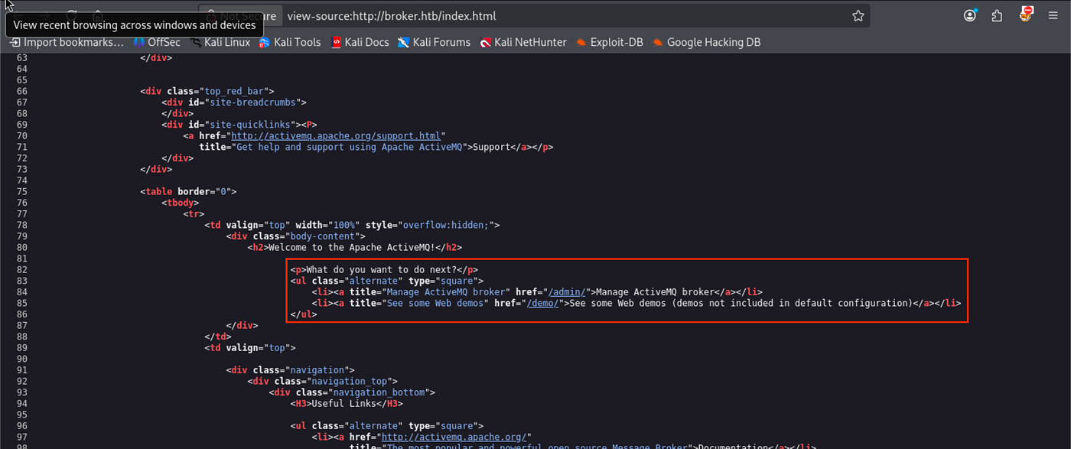The width and height of the screenshot is (1071, 449).
Task: Click the td valign="top" width="100%" line
Action: point(352,225)
